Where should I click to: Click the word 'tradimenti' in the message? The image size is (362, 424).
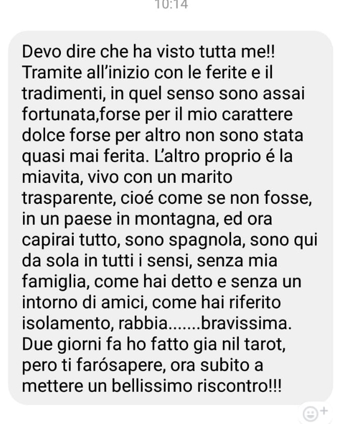pos(62,94)
